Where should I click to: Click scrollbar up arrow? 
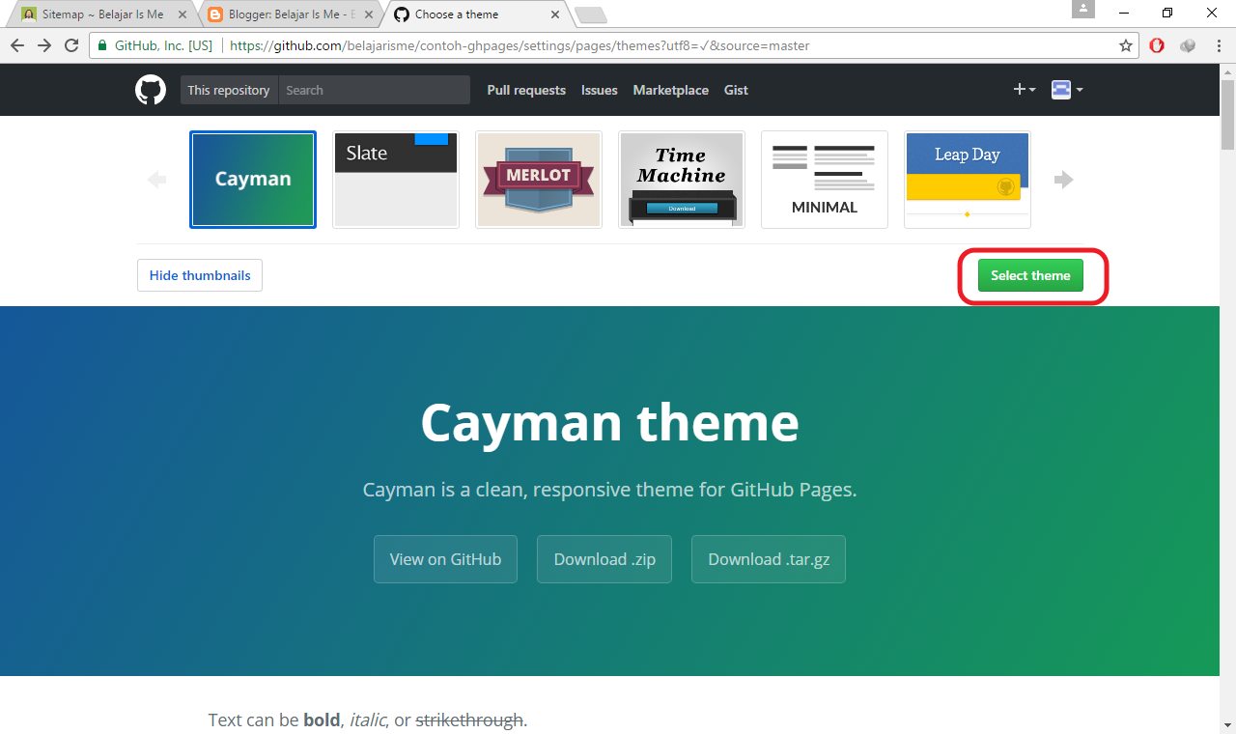pos(1227,71)
